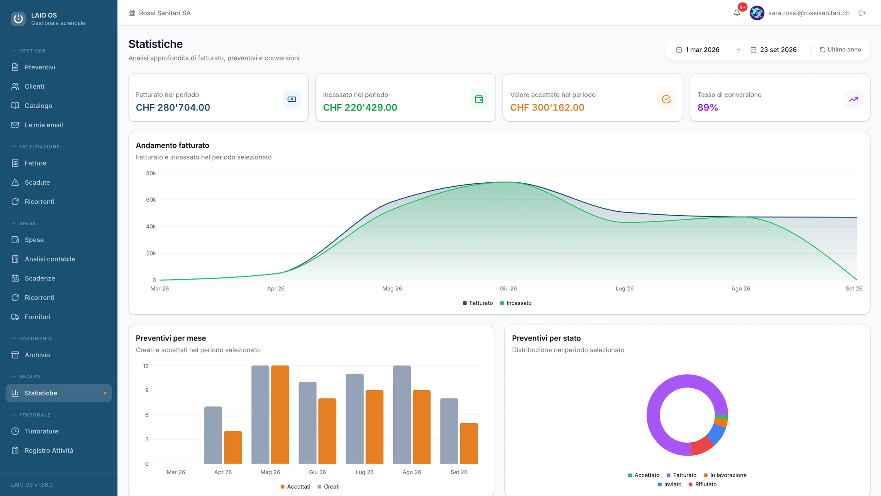Click the Rossi Sanitari SA company name

point(165,13)
